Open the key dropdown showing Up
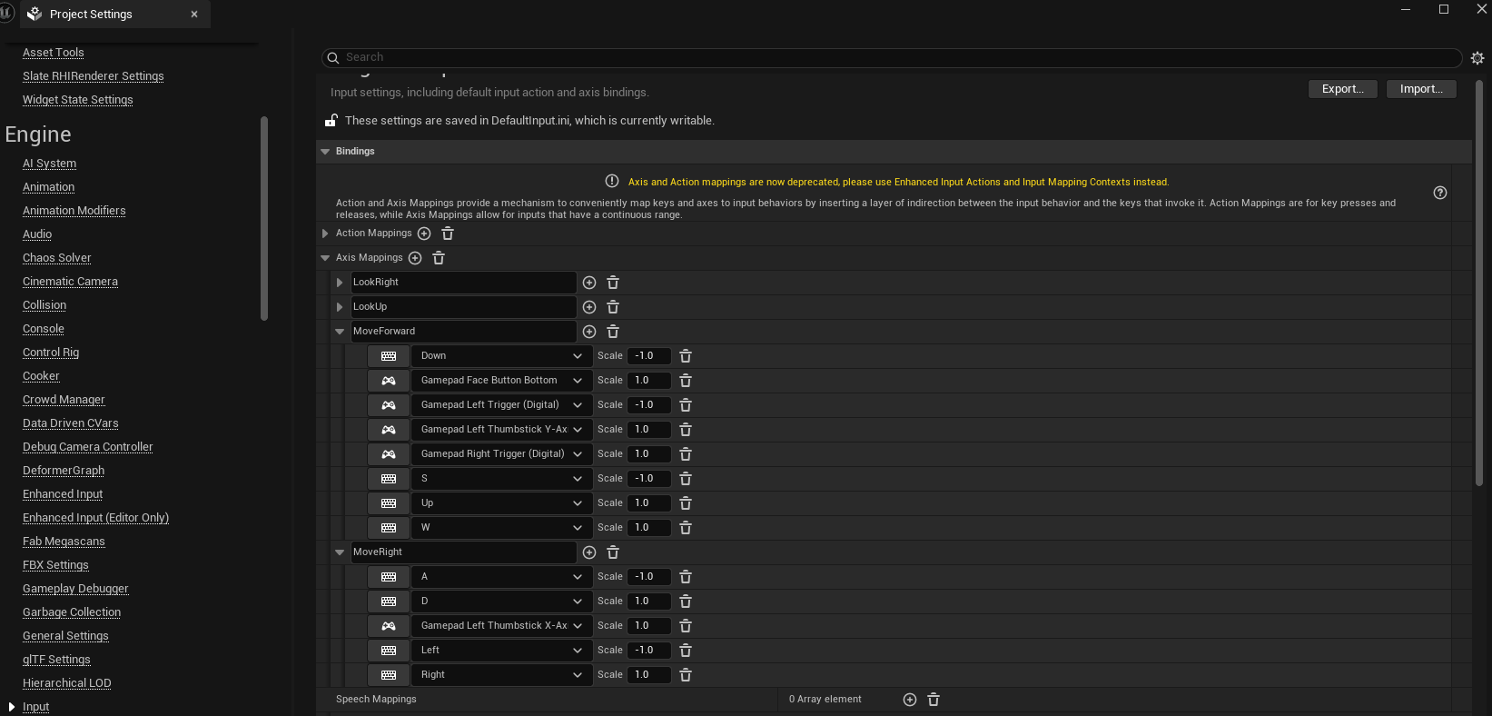1492x716 pixels. coord(501,503)
